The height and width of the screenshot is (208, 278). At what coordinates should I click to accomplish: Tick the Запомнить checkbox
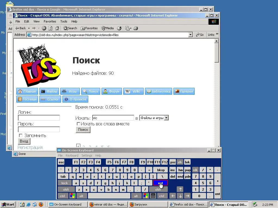click(21, 135)
